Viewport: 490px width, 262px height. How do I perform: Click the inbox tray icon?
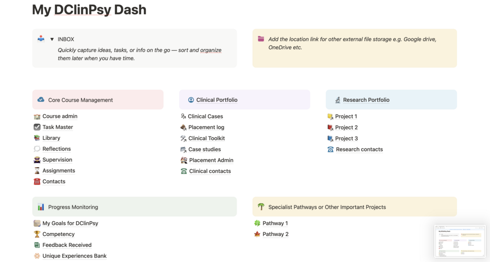[41, 38]
